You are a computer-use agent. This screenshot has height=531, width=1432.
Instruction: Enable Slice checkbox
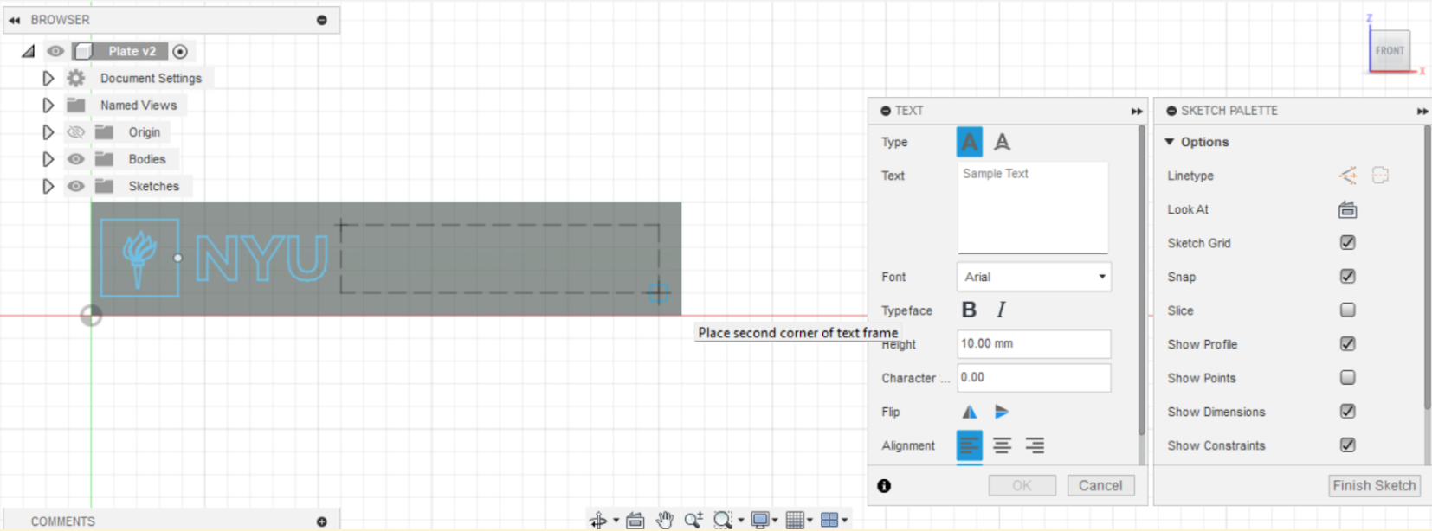tap(1347, 310)
